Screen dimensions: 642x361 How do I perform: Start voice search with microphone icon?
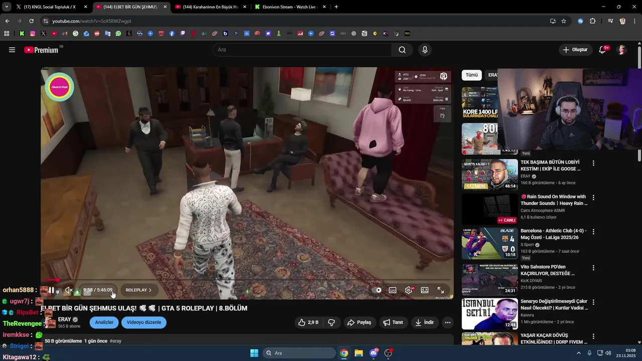[425, 50]
